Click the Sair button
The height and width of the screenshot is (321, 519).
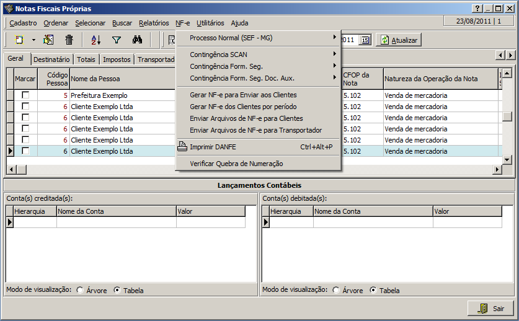(x=490, y=308)
